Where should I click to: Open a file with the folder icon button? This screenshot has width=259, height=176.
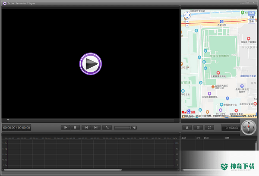[187, 128]
